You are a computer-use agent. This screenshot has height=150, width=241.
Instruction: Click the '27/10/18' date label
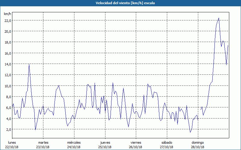pyautogui.click(x=167, y=147)
